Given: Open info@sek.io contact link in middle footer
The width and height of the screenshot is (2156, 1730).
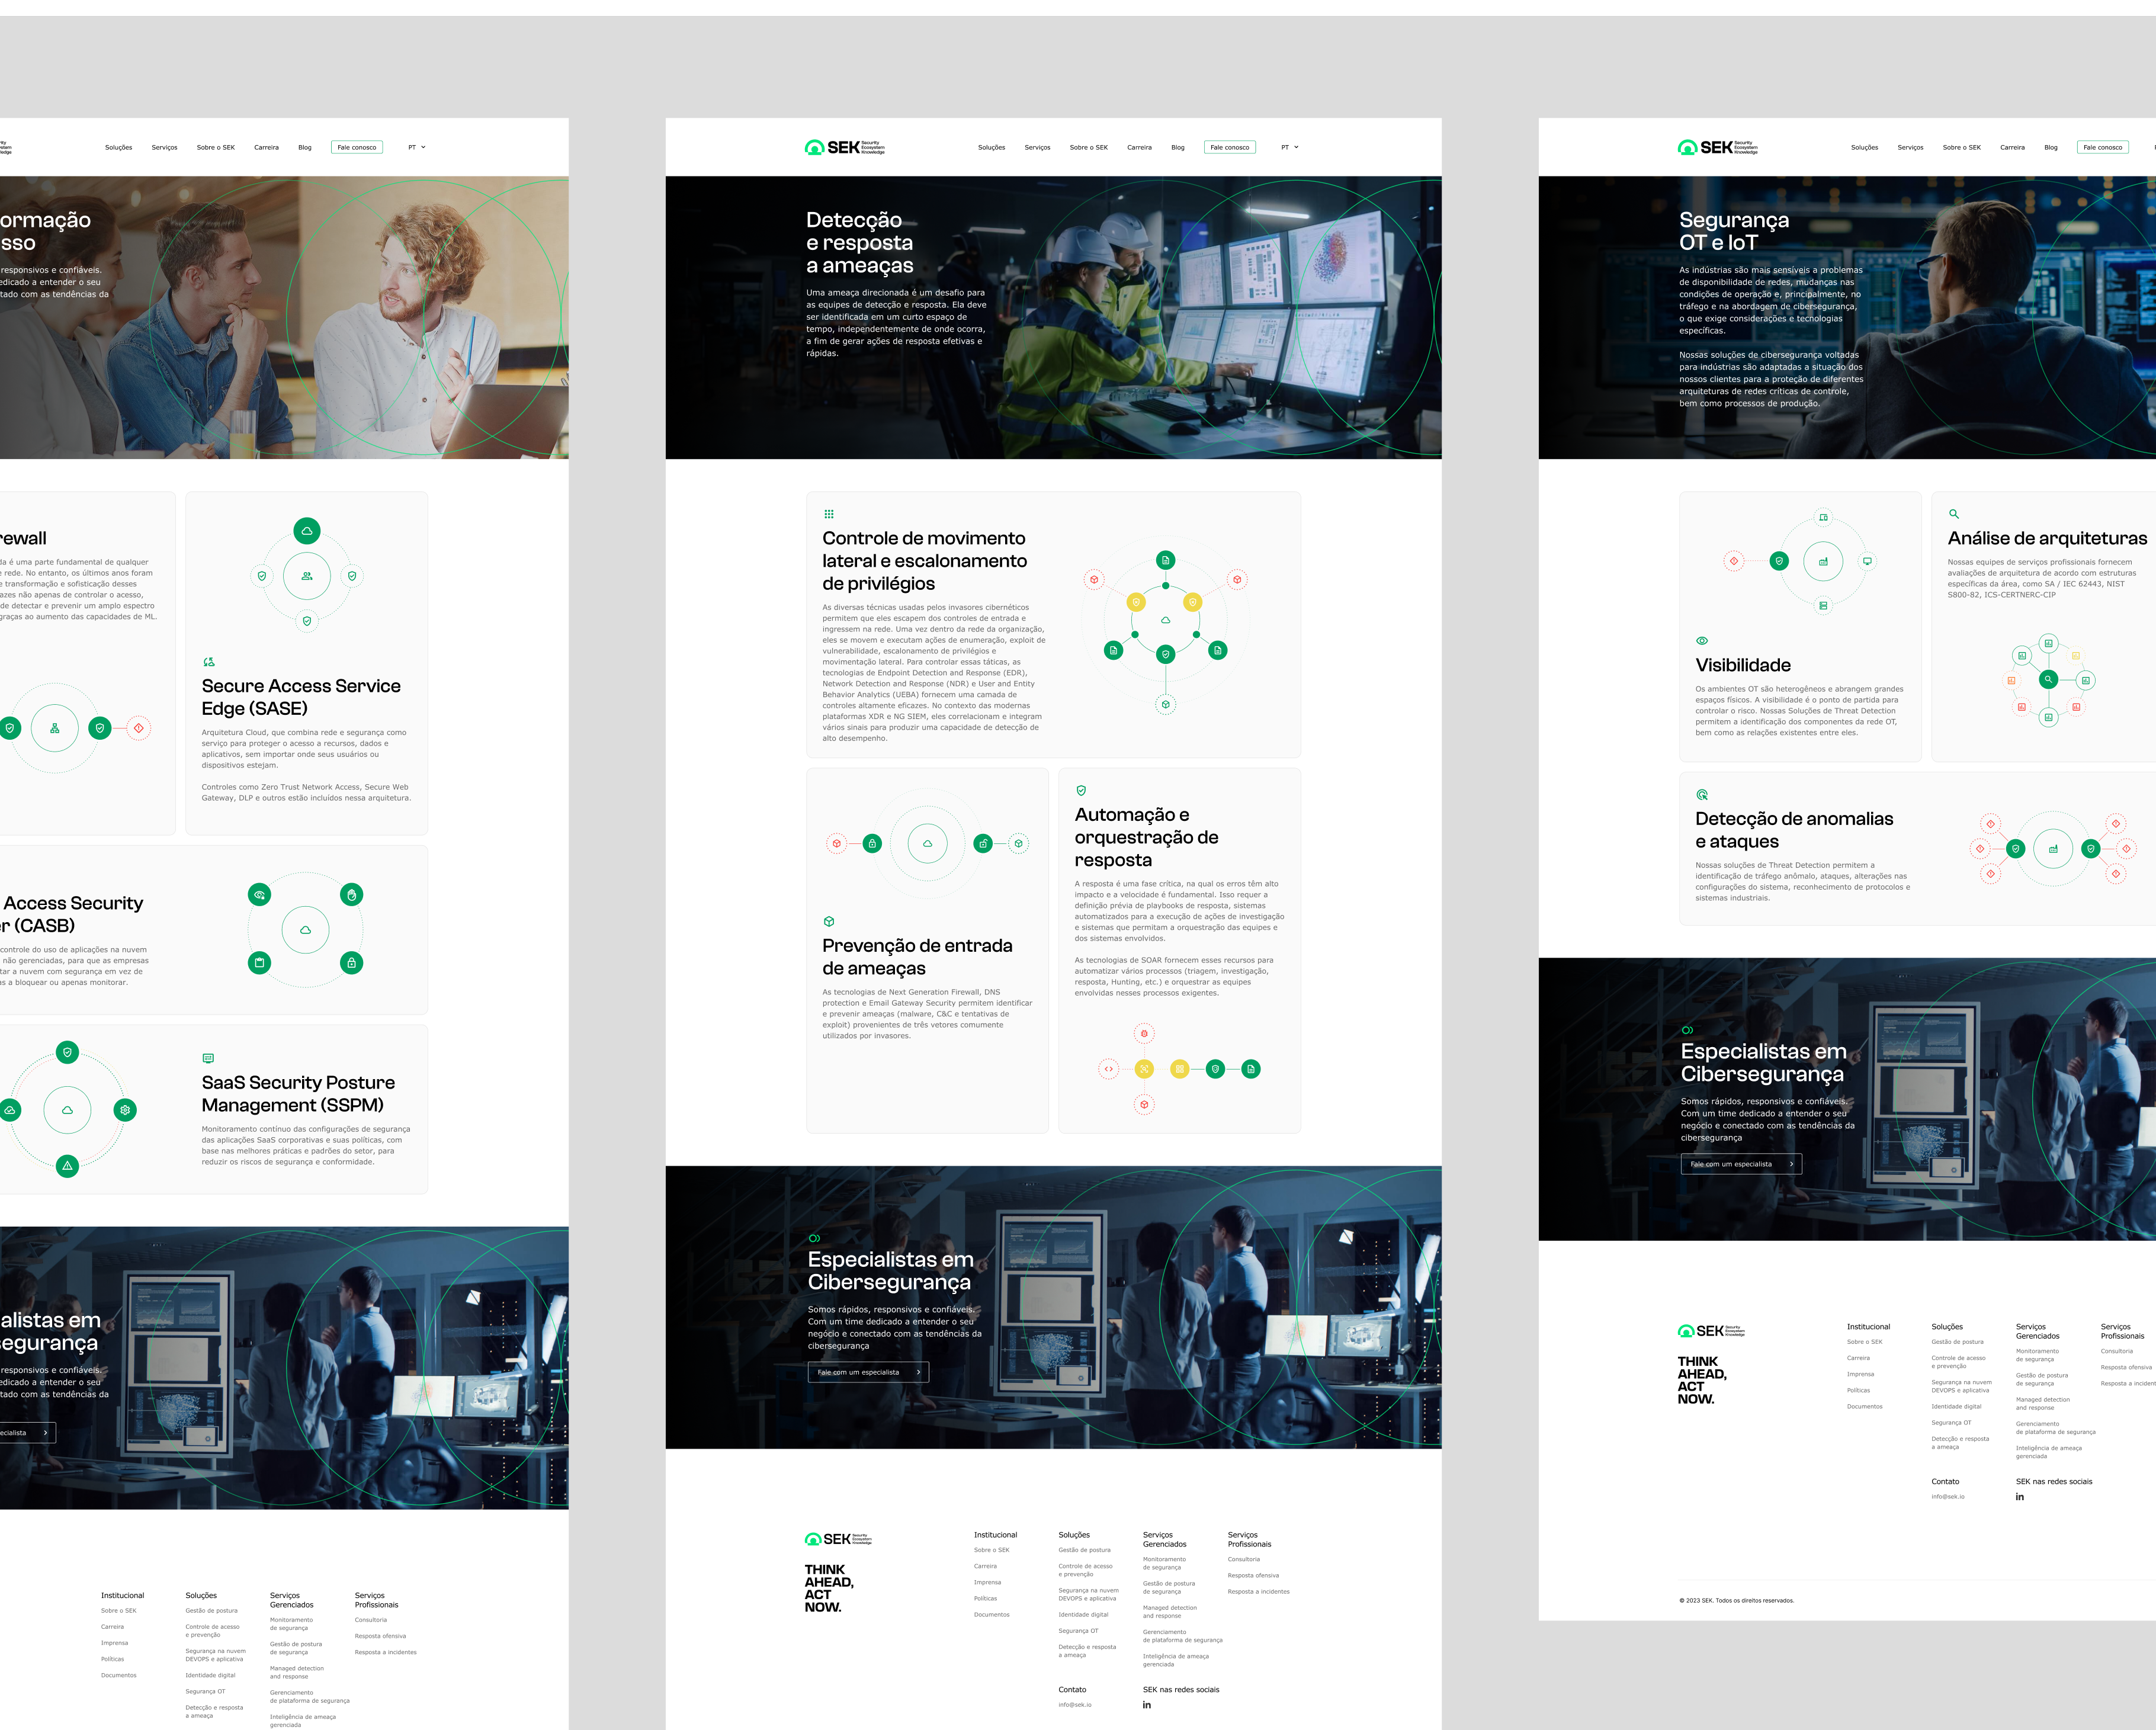Looking at the screenshot, I should tap(1074, 1705).
